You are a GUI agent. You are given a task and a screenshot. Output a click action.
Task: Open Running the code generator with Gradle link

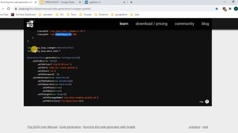point(109,127)
